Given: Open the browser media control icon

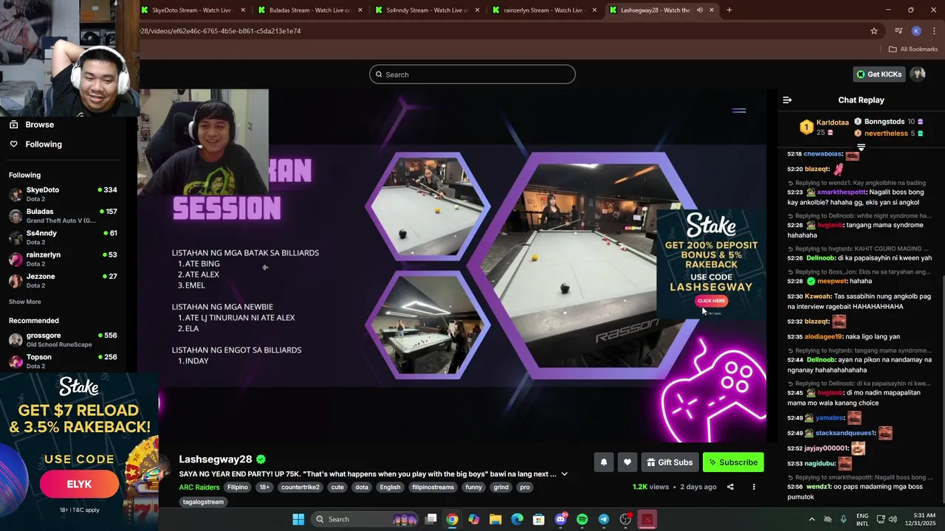Looking at the screenshot, I should pyautogui.click(x=898, y=31).
